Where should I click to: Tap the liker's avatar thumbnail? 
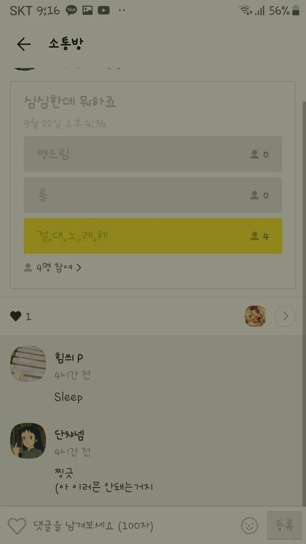255,316
